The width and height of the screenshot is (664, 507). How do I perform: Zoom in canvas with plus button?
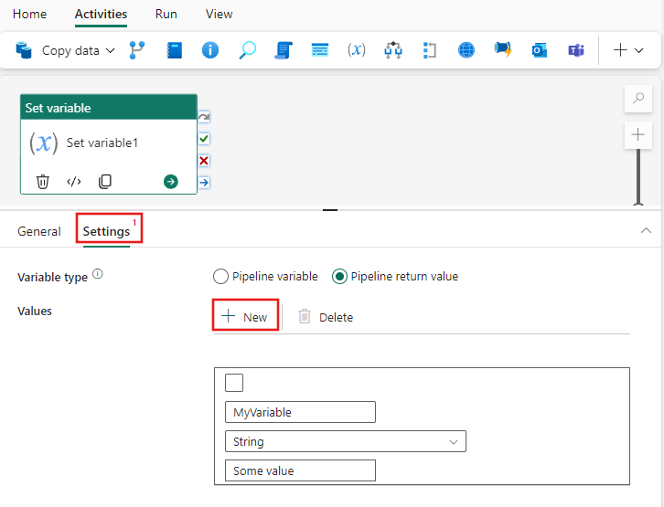point(638,135)
